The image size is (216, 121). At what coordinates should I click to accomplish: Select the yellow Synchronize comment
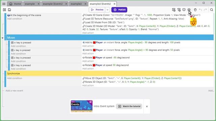coord(110,74)
